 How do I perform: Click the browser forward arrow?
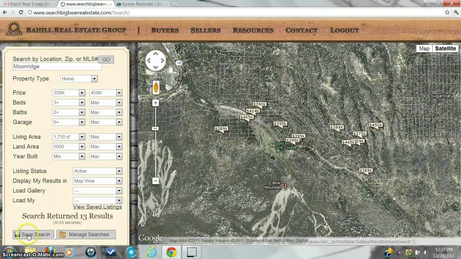coord(13,12)
